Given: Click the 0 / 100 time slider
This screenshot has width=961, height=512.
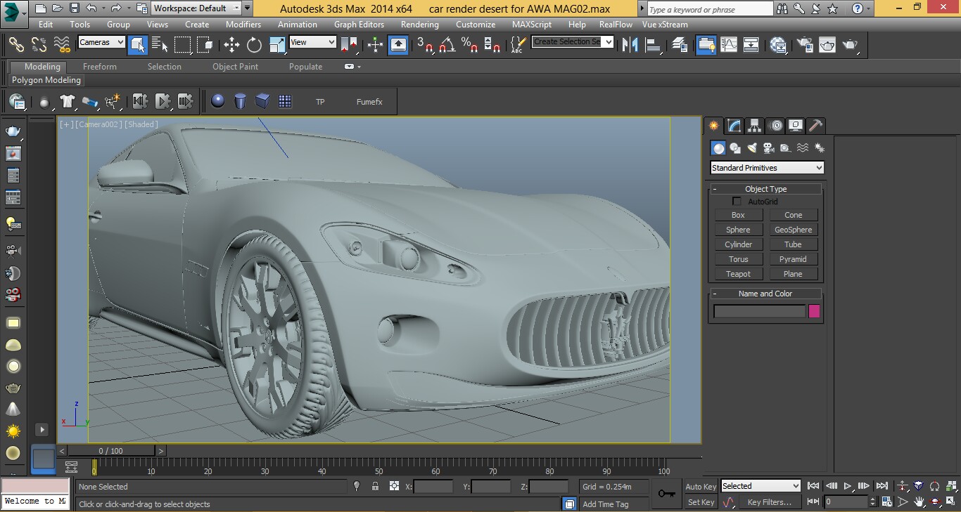Looking at the screenshot, I should (x=111, y=451).
